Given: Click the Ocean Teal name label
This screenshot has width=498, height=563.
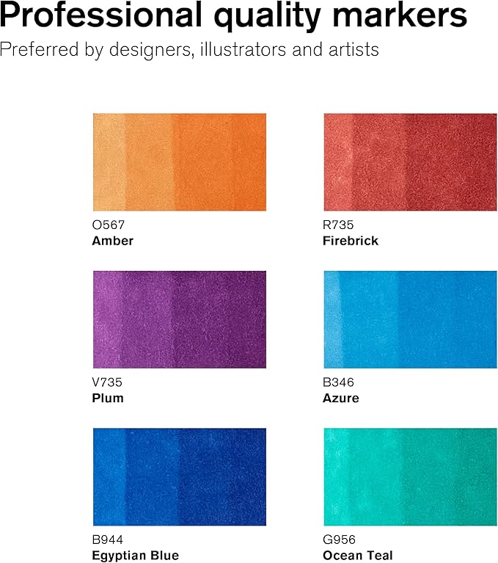Looking at the screenshot, I should click(358, 555).
